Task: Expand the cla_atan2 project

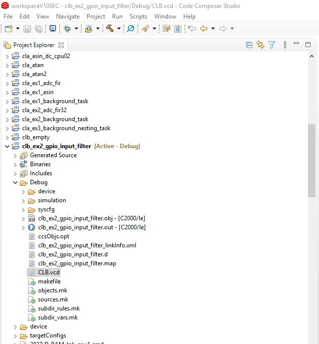Action: click(x=7, y=75)
